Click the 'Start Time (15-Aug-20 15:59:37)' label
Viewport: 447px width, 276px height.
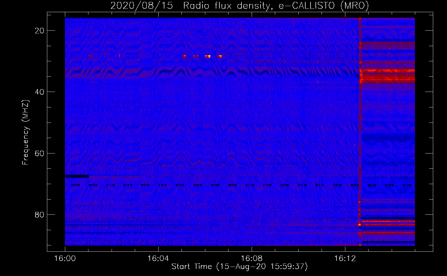tap(240, 267)
